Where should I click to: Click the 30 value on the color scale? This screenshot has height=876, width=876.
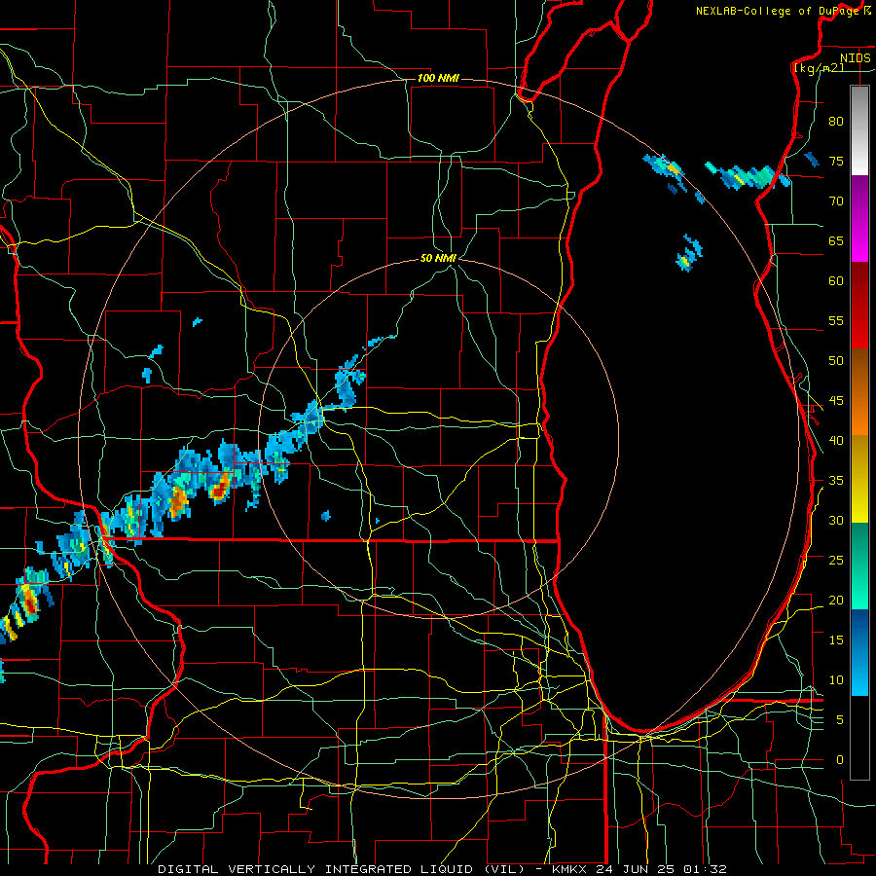click(x=836, y=521)
